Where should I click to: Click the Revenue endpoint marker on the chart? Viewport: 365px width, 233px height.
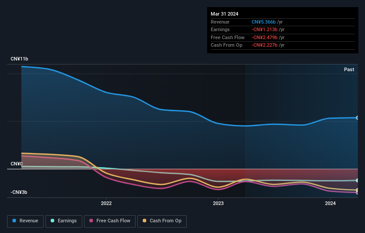point(357,118)
